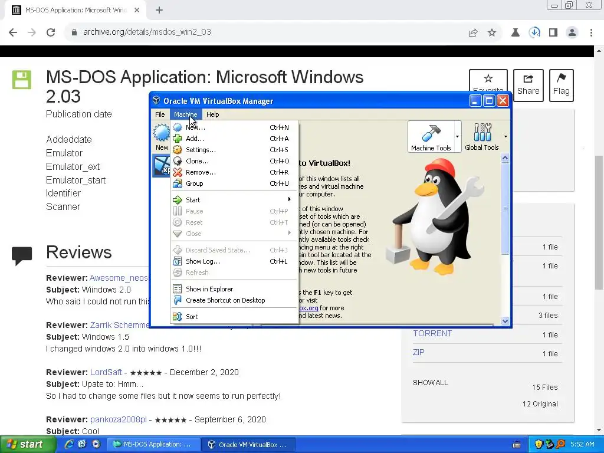Click the Flag button on archive page
This screenshot has width=604, height=453.
(562, 85)
